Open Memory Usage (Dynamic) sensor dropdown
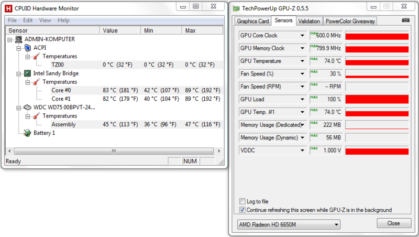This screenshot has width=419, height=237. 302,137
